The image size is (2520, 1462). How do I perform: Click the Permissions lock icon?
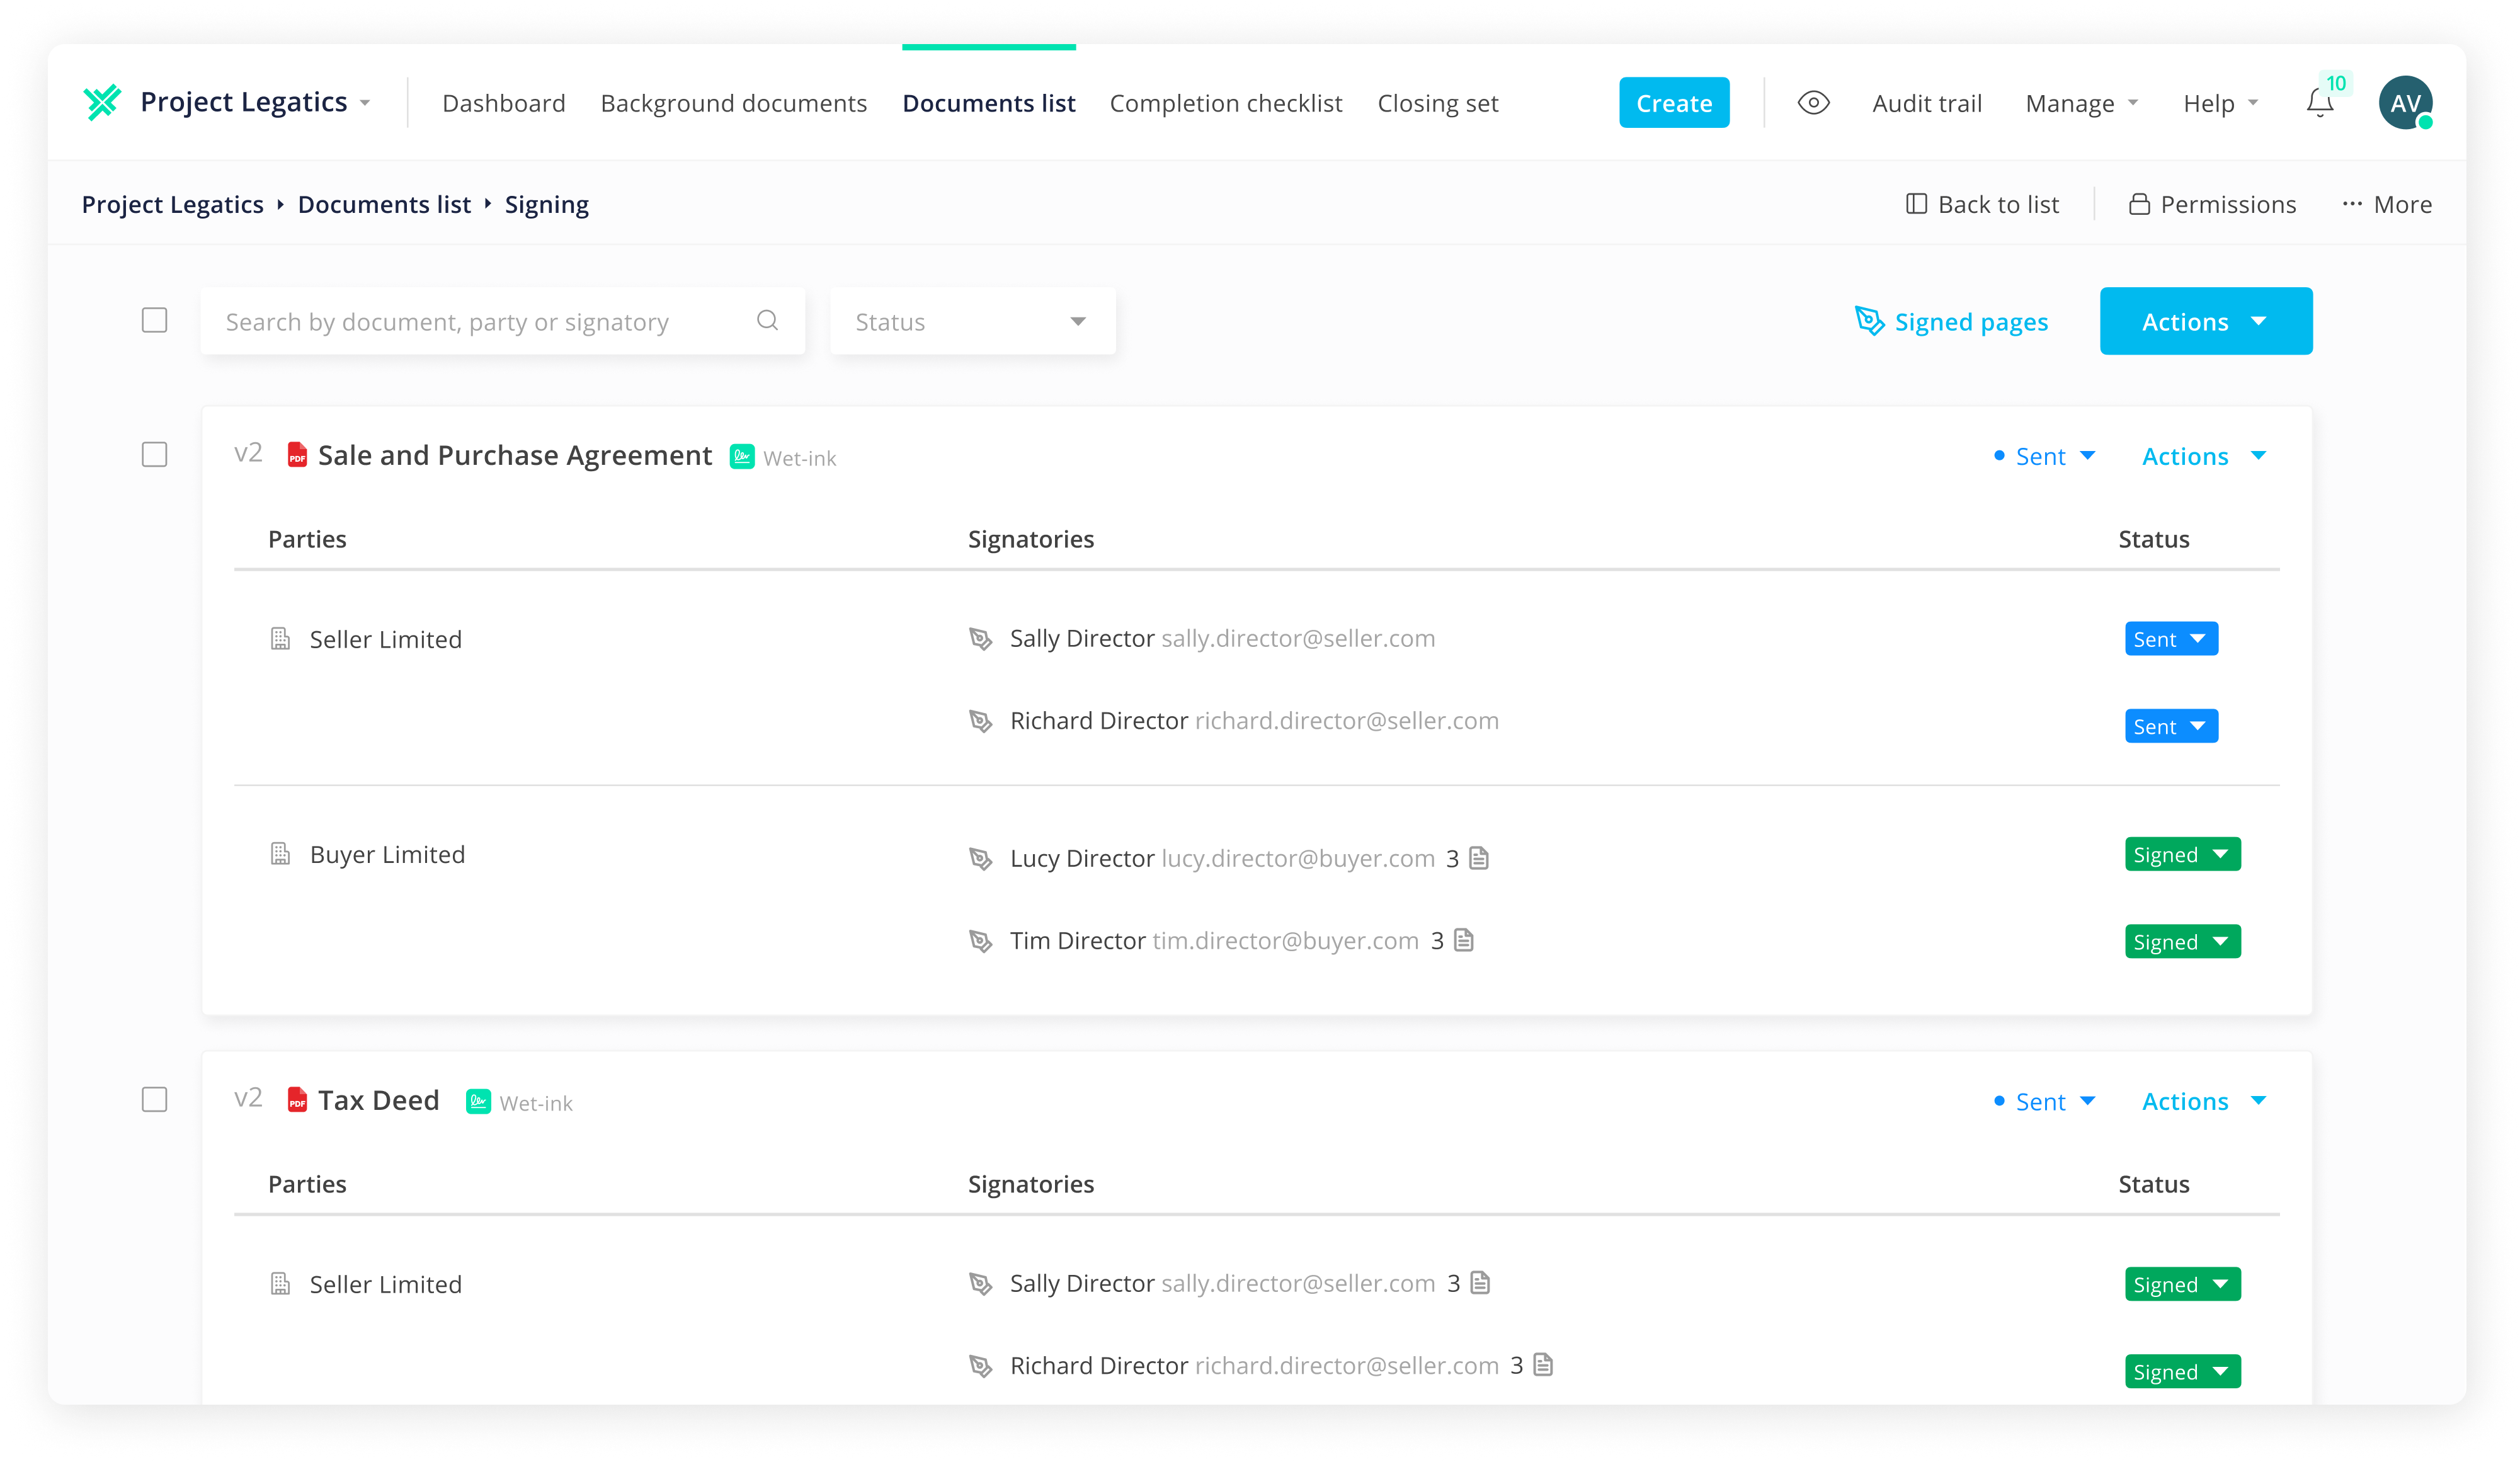coord(2139,204)
